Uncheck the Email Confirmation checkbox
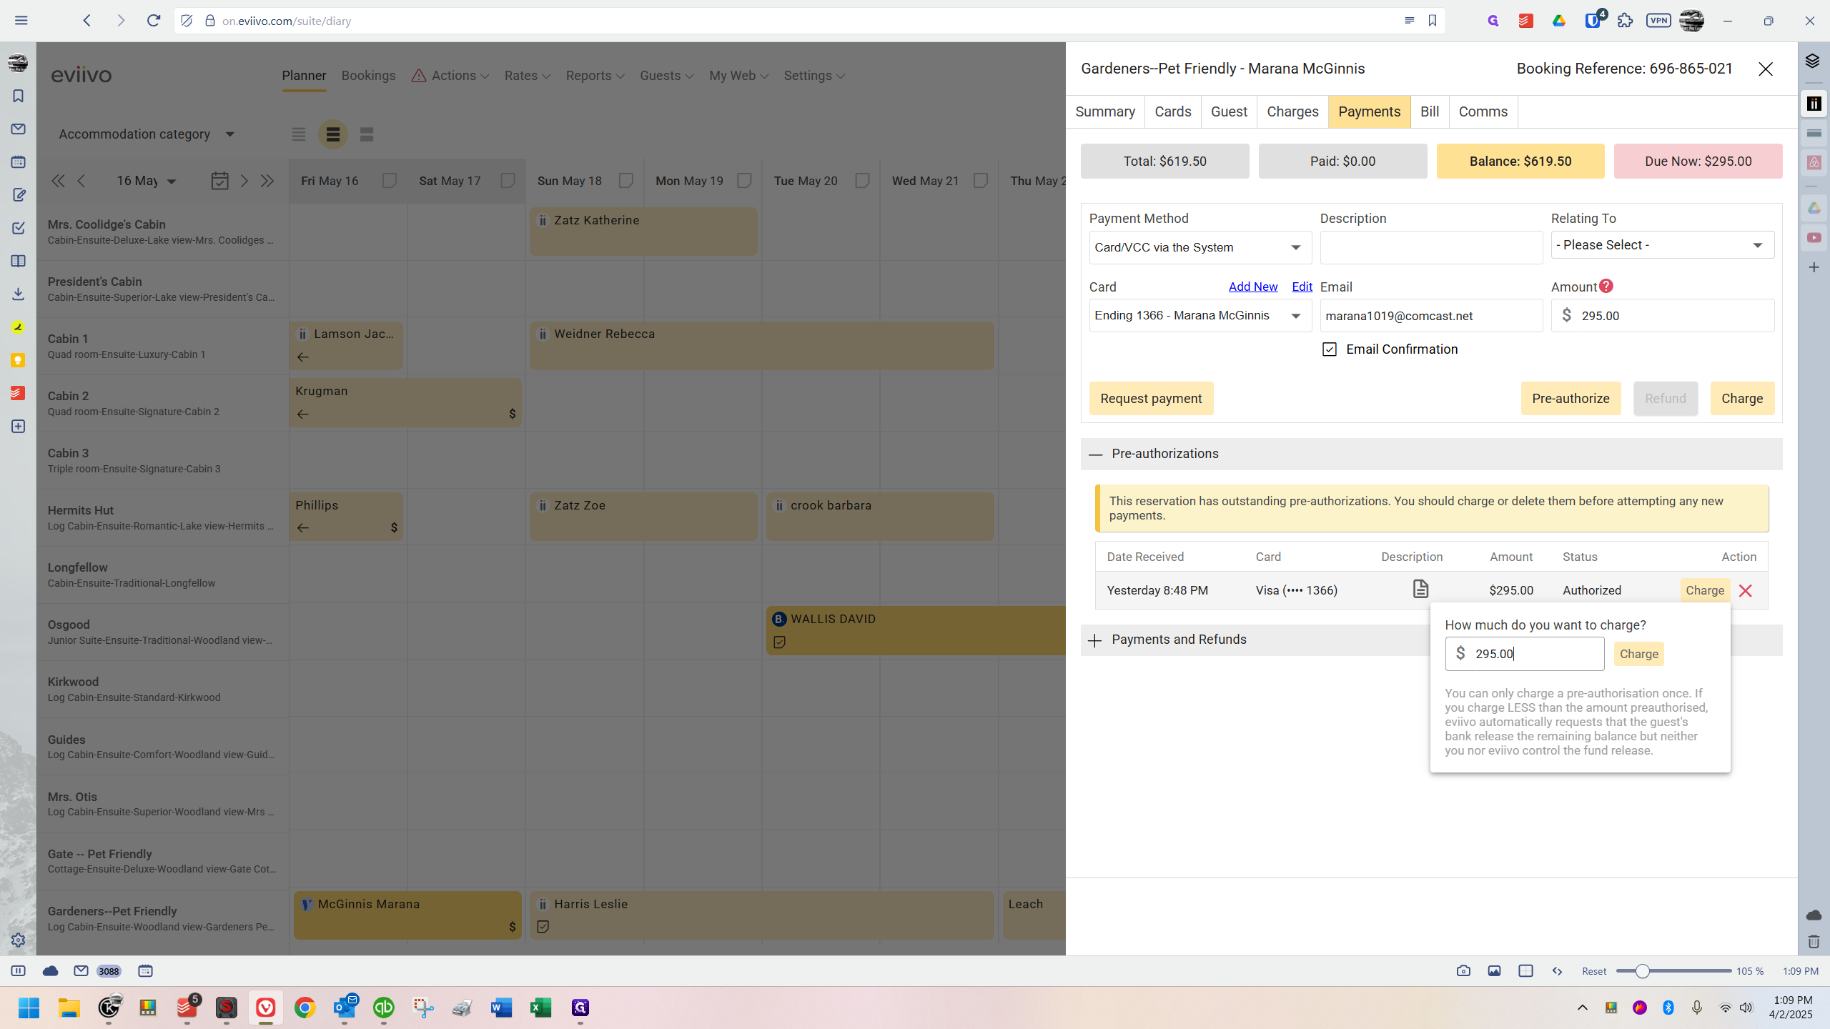1830x1029 pixels. click(x=1330, y=349)
